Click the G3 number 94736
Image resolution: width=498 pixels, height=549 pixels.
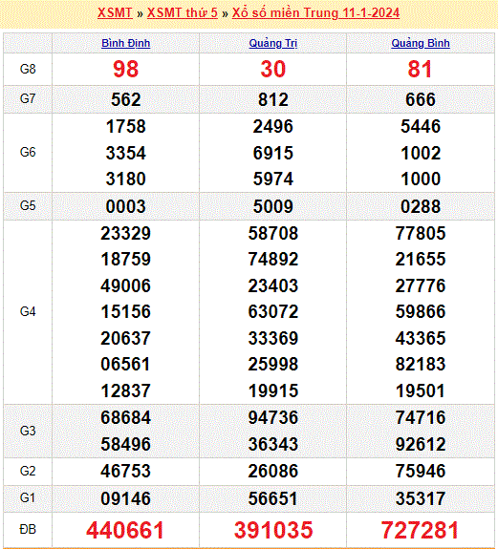273,417
